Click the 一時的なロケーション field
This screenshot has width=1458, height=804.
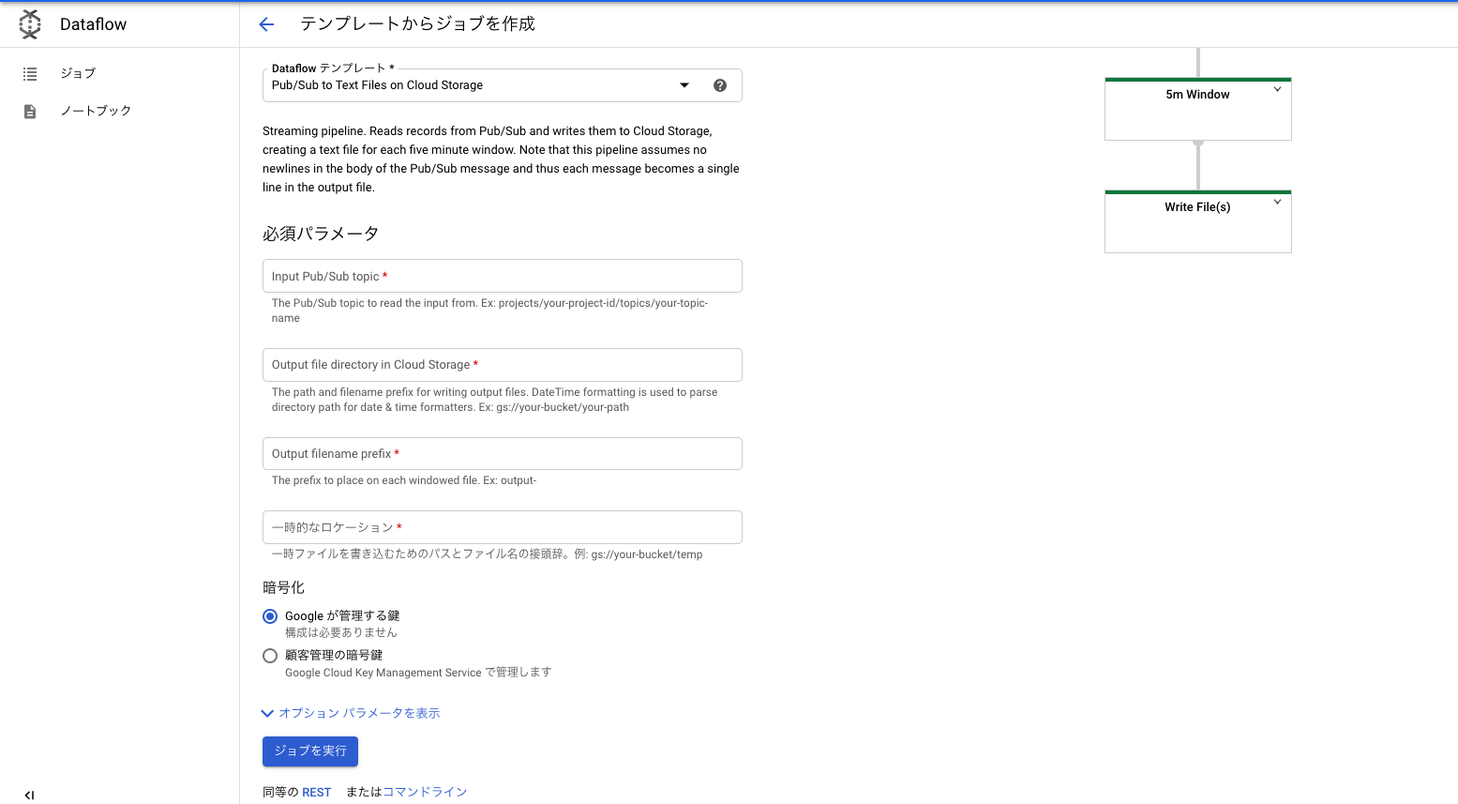(503, 527)
